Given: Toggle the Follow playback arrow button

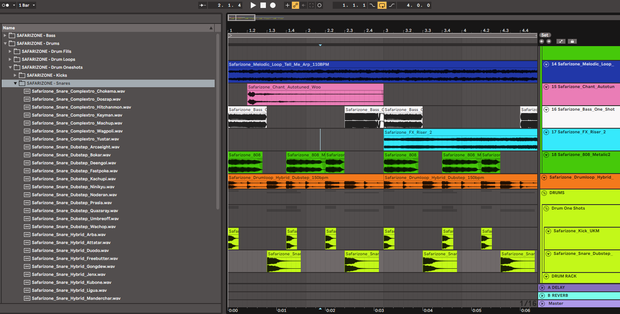Looking at the screenshot, I should coord(203,5).
